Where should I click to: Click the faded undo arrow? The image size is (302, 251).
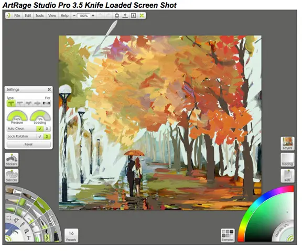pyautogui.click(x=100, y=16)
